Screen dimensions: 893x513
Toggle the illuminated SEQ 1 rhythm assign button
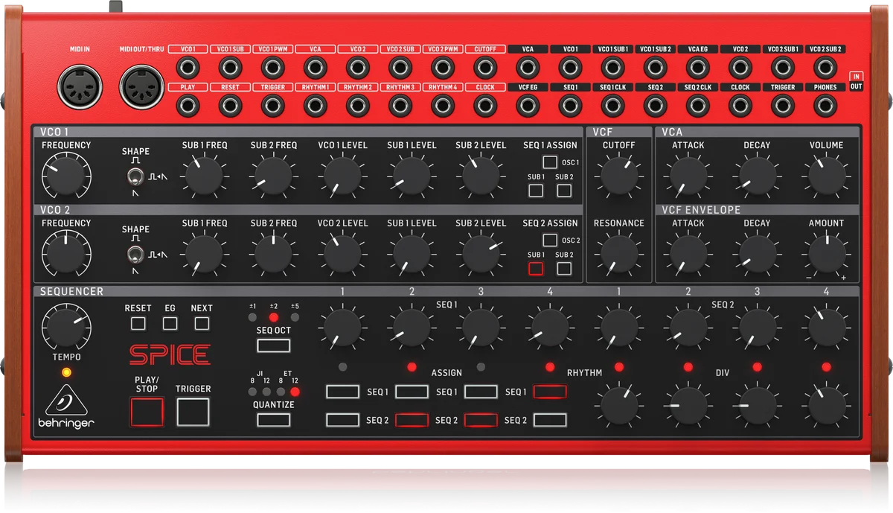tap(550, 392)
